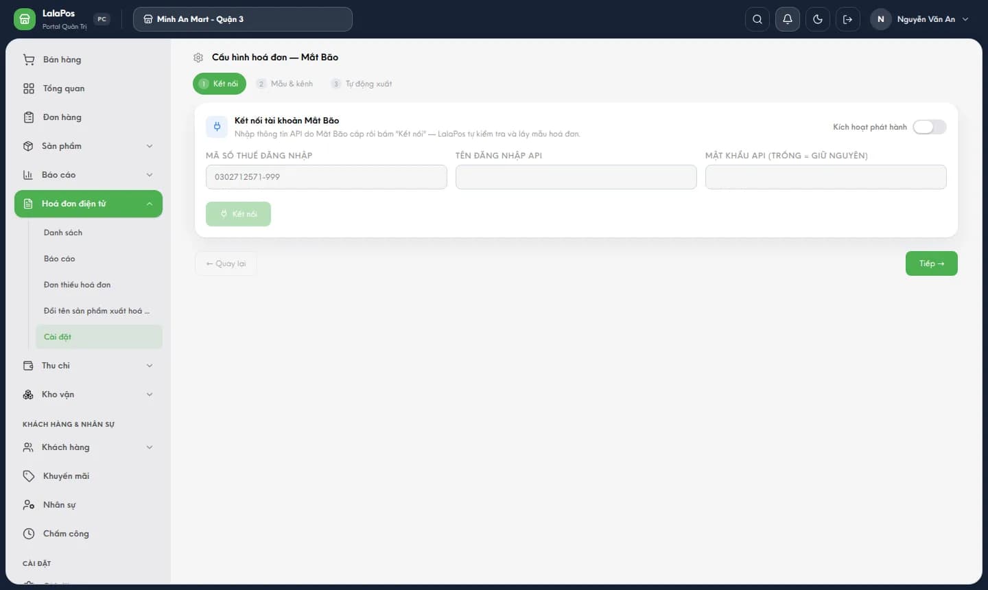Toggle dark mode moon icon
988x590 pixels.
tap(818, 19)
